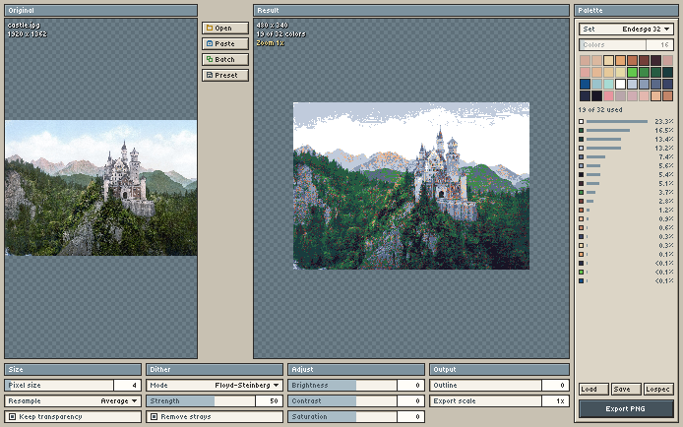Click the Outline slider

pyautogui.click(x=486, y=386)
